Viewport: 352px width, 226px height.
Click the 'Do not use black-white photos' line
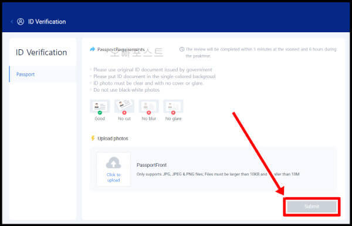pyautogui.click(x=126, y=90)
